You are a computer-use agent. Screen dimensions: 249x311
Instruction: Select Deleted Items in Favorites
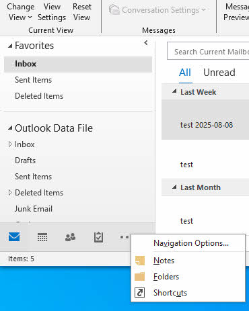point(78,96)
